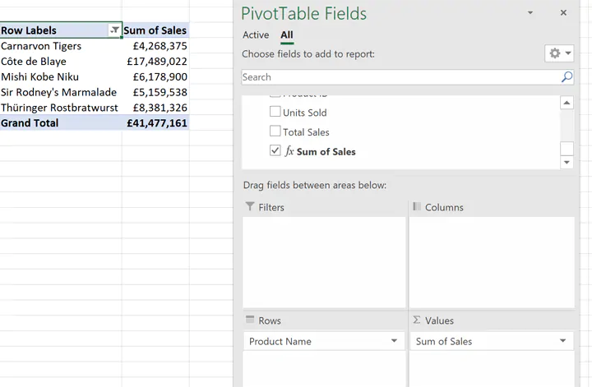The image size is (592, 387).
Task: Switch to the Active tab
Action: [256, 35]
